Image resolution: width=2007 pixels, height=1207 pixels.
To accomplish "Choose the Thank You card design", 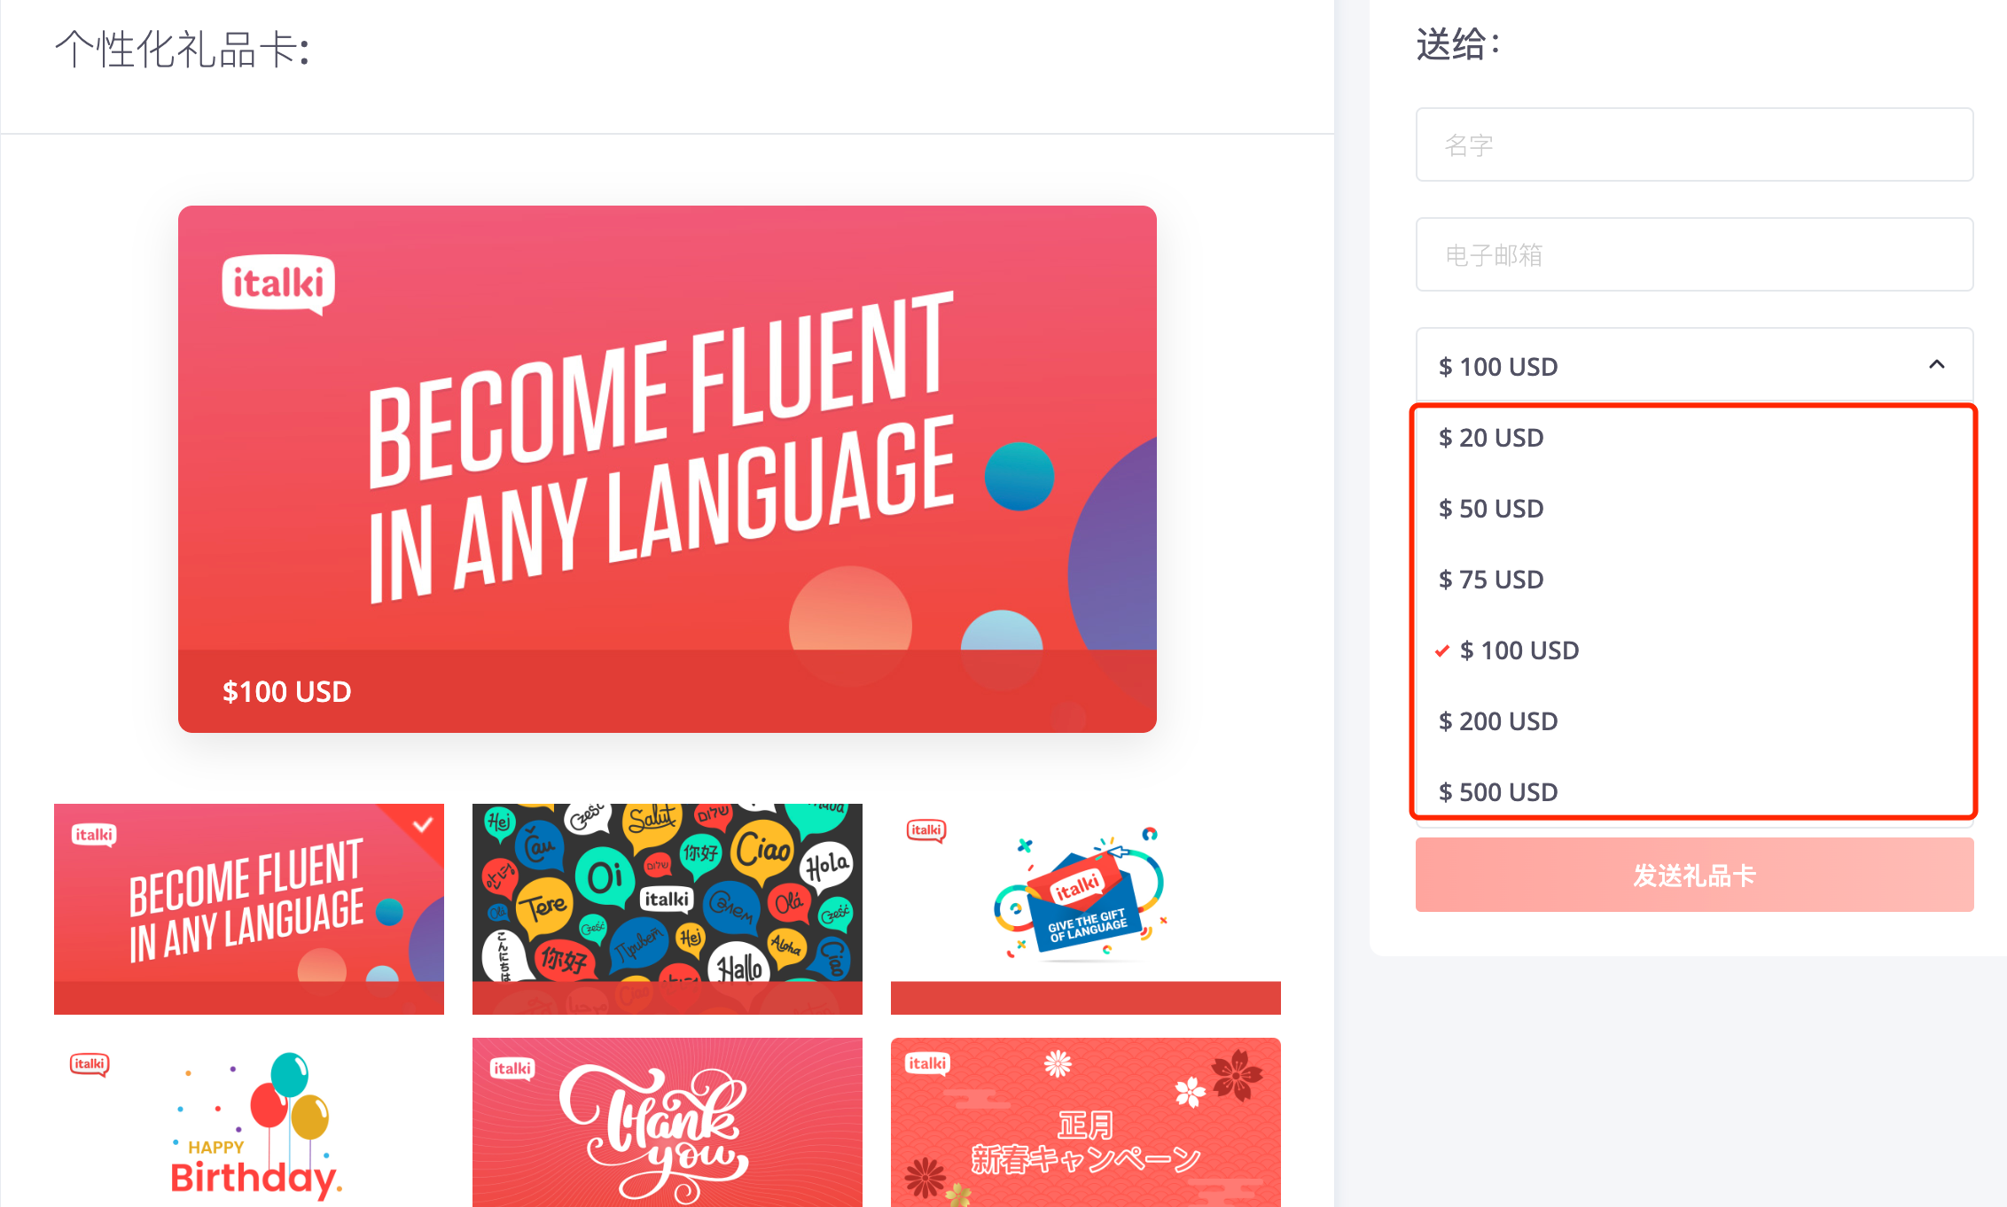I will coord(667,1122).
